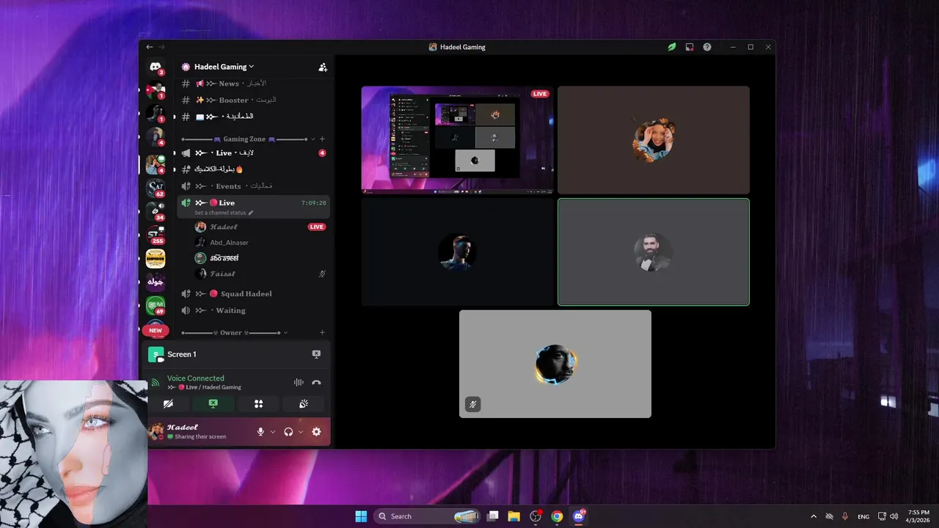Select muted participant tile on grey background

(555, 364)
